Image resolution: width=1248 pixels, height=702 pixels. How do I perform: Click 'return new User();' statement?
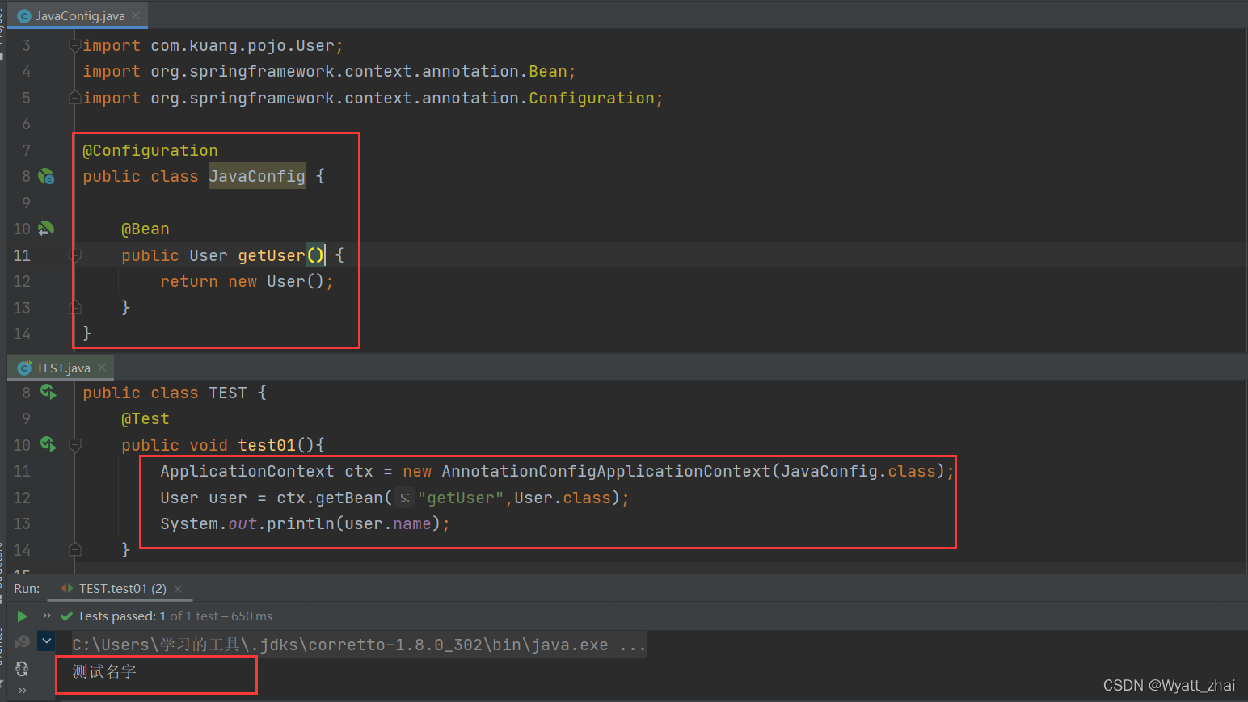(x=247, y=281)
